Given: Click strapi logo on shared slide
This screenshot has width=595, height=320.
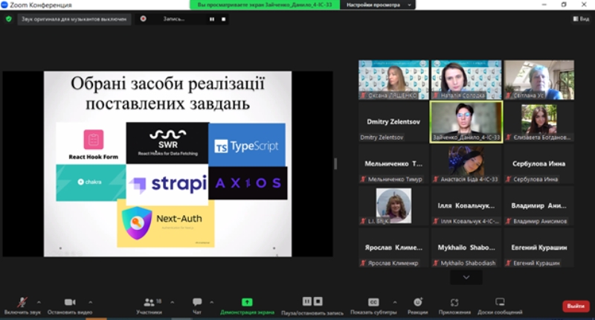Looking at the screenshot, I should coord(167,184).
